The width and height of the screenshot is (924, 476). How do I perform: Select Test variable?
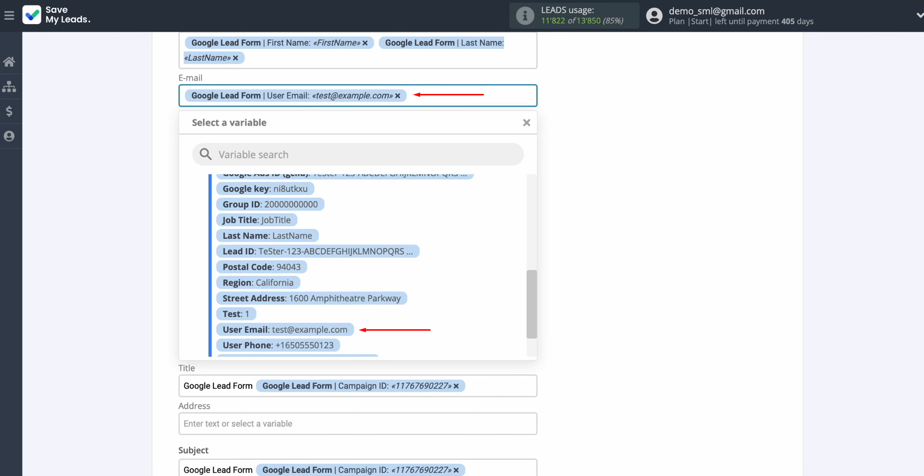(x=236, y=314)
